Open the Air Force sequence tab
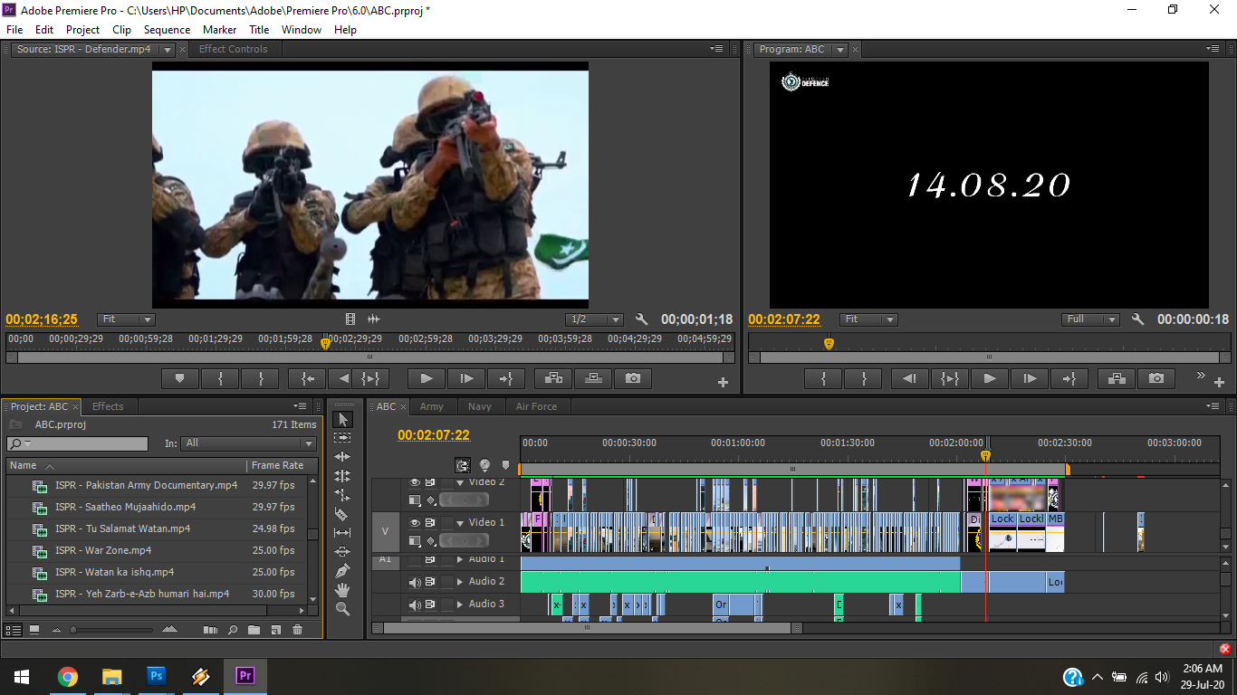Image resolution: width=1237 pixels, height=695 pixels. click(x=536, y=406)
